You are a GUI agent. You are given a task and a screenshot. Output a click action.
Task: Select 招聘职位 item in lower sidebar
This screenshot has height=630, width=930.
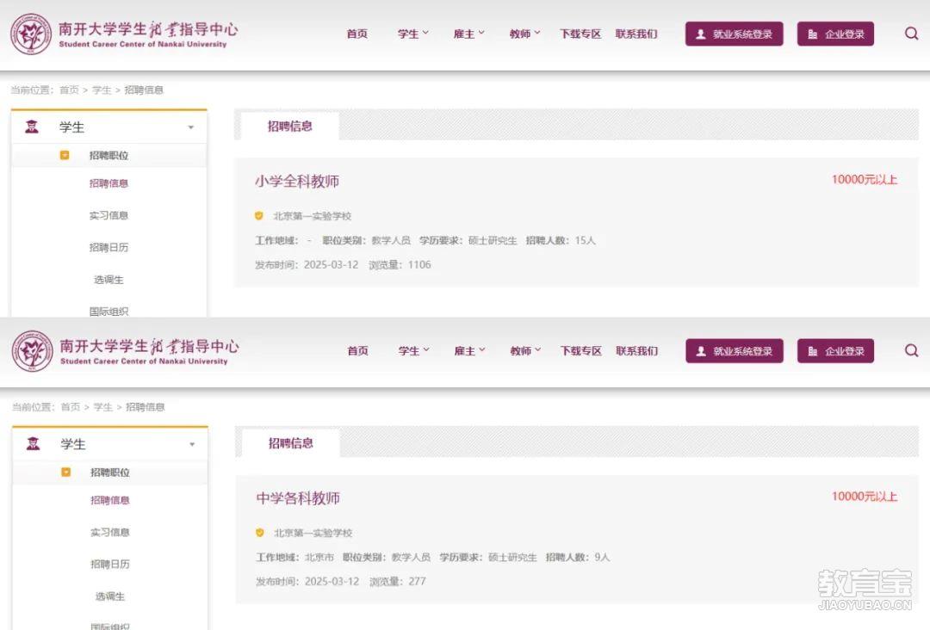tap(109, 472)
